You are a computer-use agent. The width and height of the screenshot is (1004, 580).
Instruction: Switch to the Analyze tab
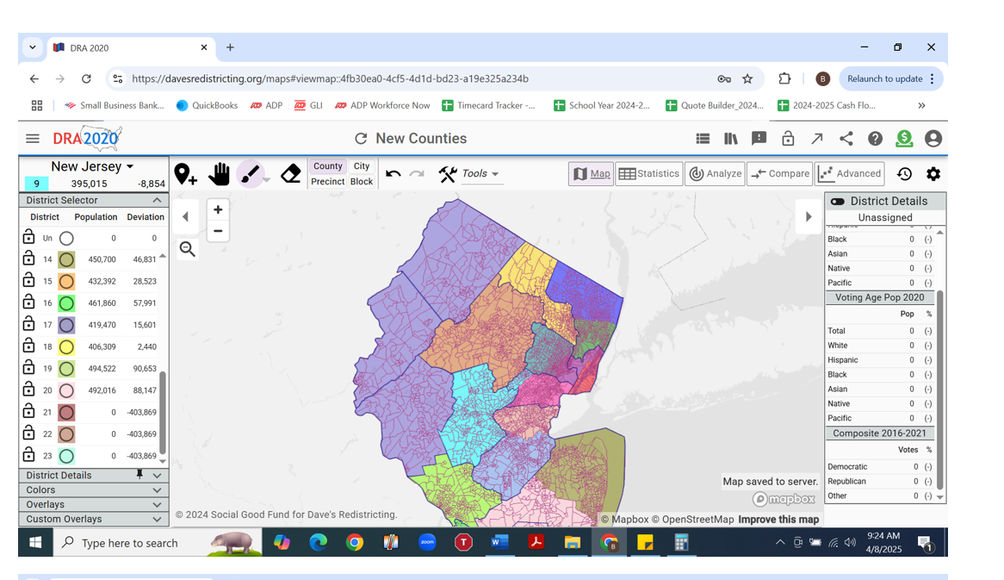tap(715, 174)
